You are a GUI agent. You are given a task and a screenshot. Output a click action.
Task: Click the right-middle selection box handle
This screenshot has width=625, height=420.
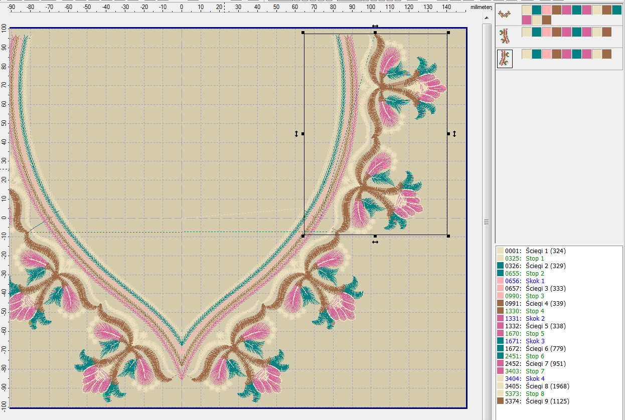point(448,134)
